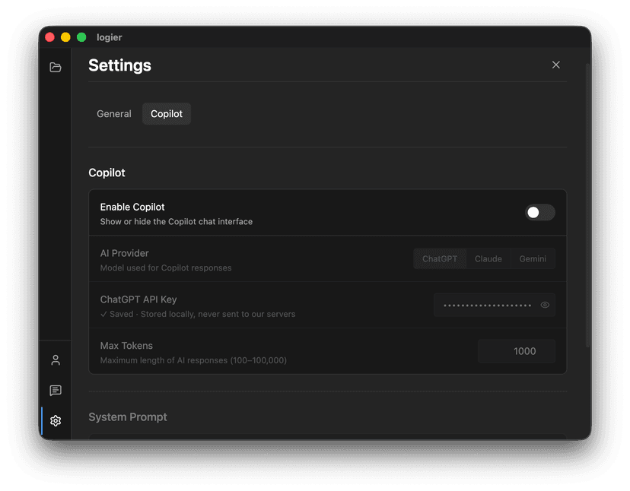Open the folder icon in sidebar

[x=56, y=67]
